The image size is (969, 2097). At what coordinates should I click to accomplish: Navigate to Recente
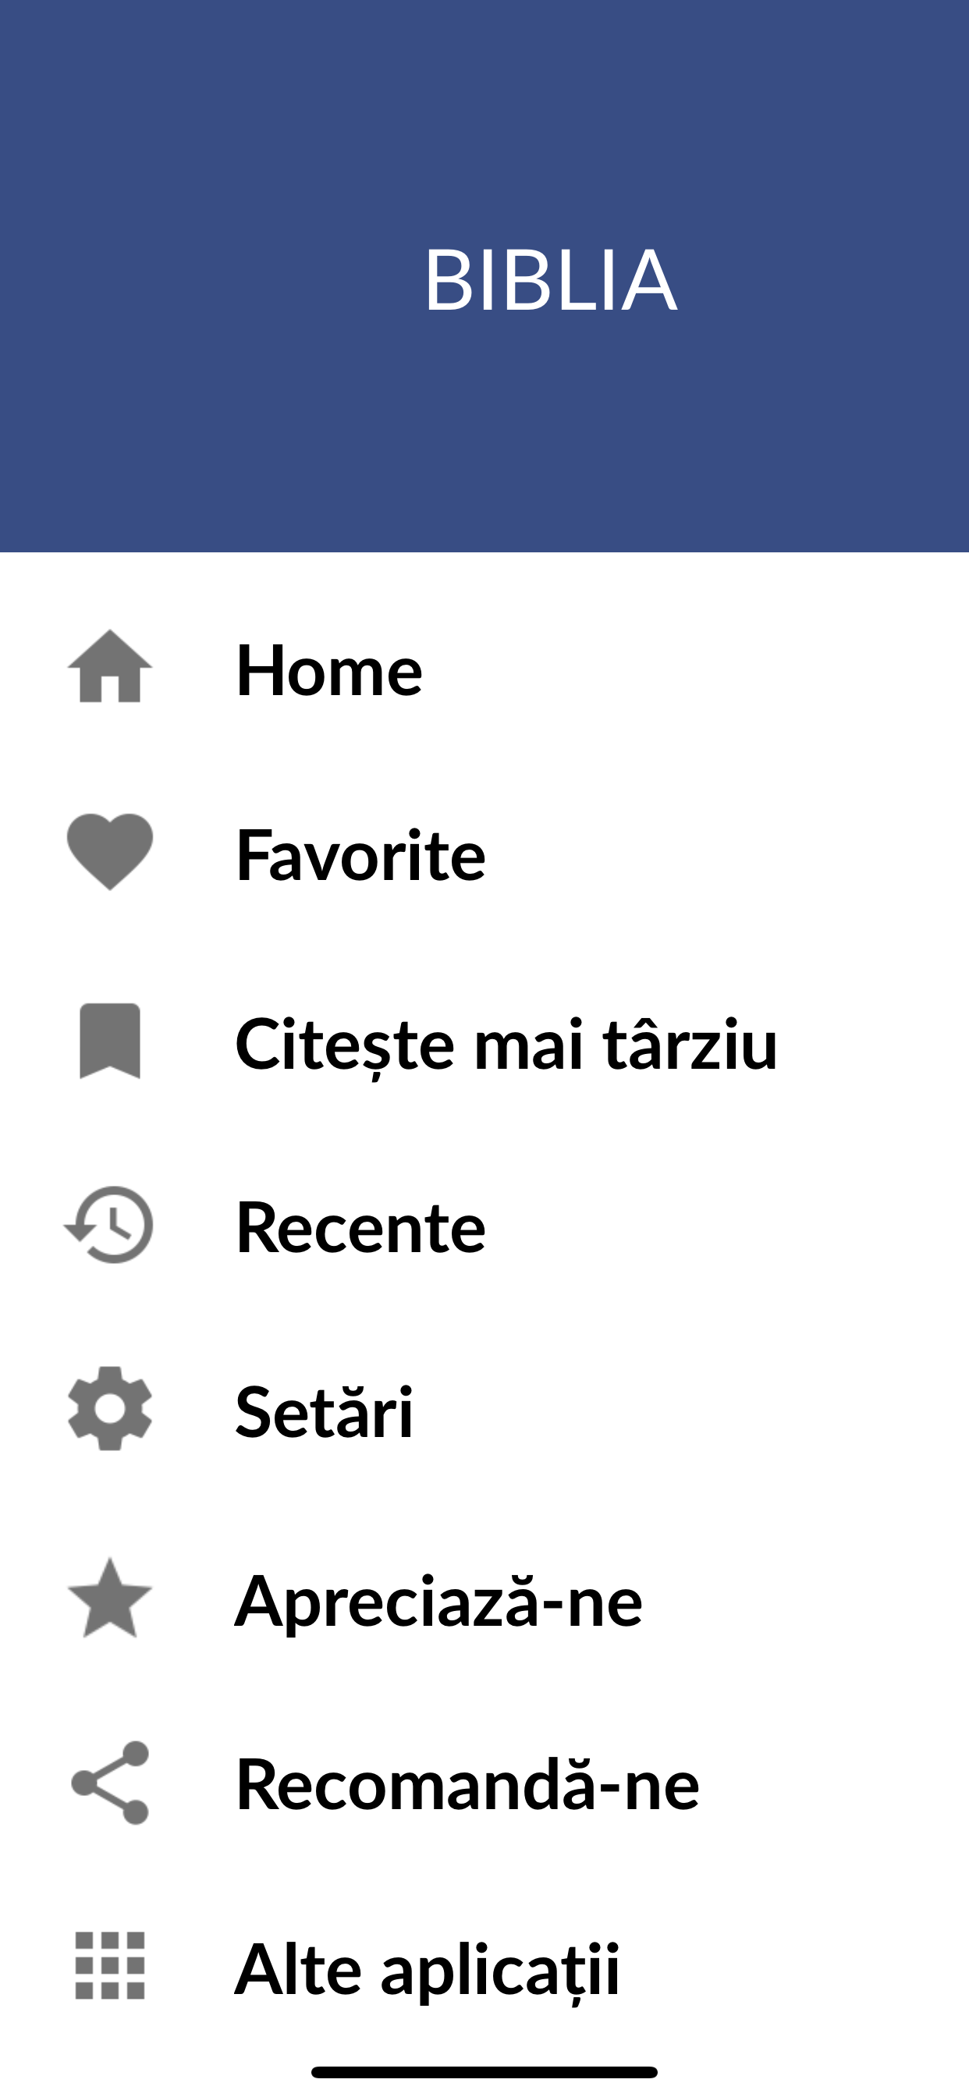360,1229
